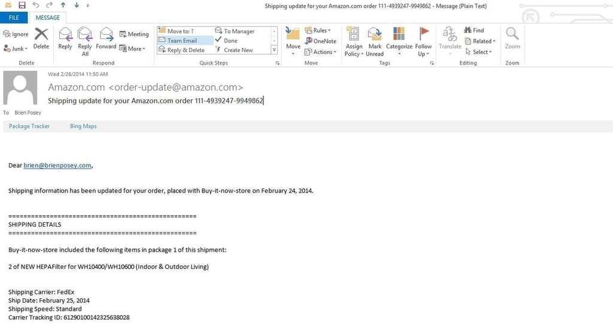
Task: Reply to the sender
Action: [65, 38]
